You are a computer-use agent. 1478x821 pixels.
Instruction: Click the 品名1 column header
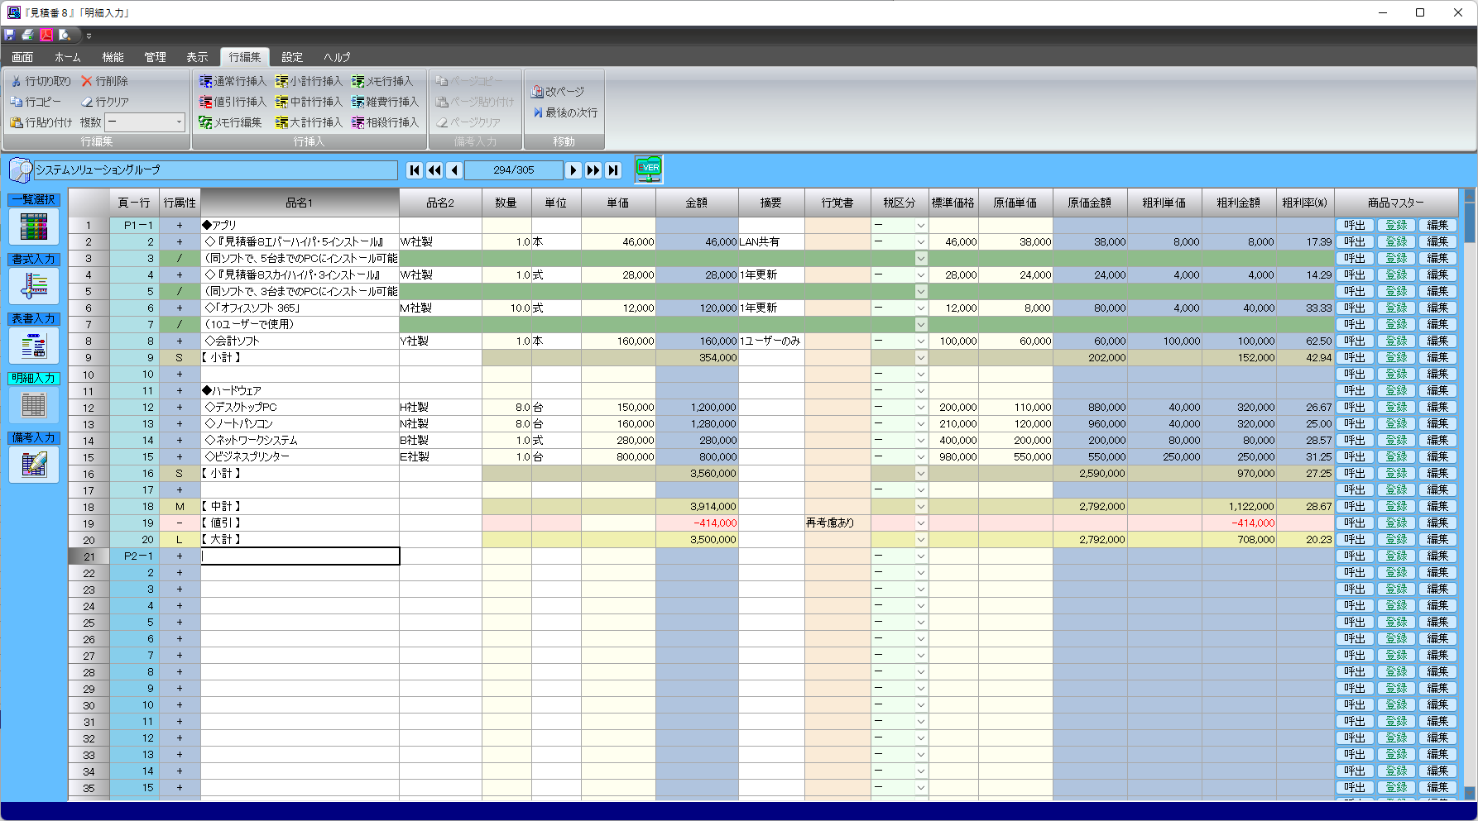coord(300,203)
